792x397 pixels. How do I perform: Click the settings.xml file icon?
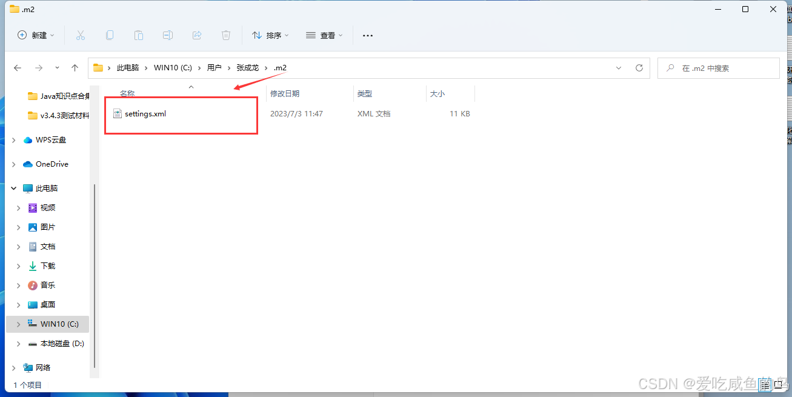pos(118,113)
